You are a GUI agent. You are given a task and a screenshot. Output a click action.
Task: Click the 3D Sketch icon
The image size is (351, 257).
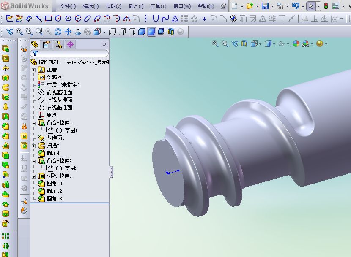(19, 19)
